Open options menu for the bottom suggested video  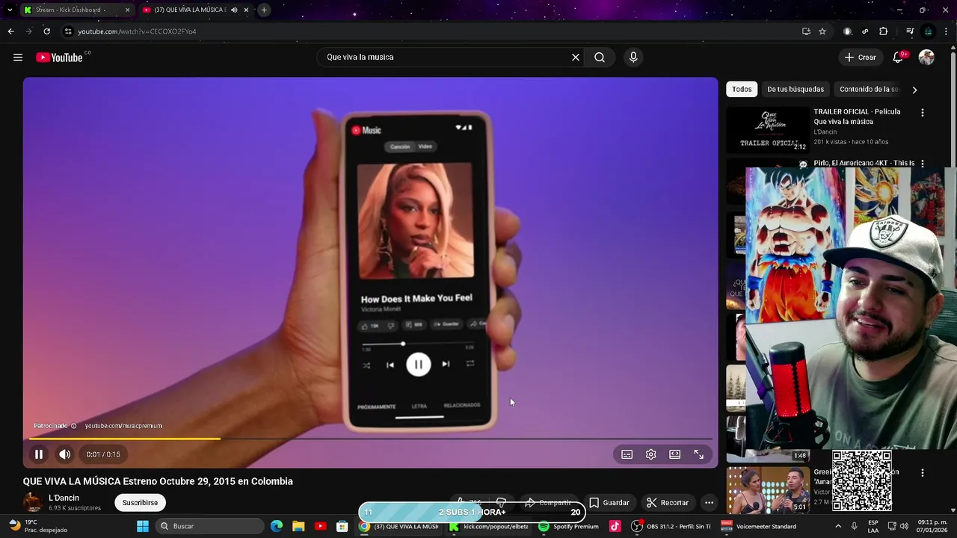click(x=923, y=473)
